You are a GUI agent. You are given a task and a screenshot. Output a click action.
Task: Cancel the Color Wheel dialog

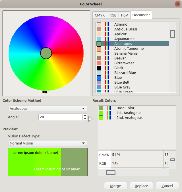point(167,186)
